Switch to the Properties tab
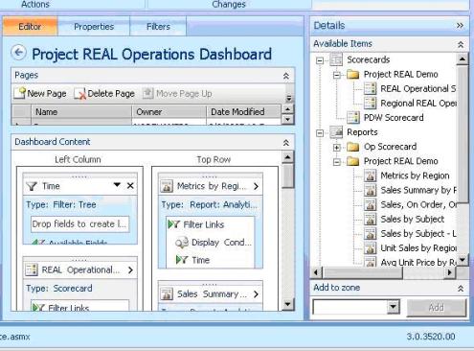Image resolution: width=474 pixels, height=351 pixels. [94, 26]
